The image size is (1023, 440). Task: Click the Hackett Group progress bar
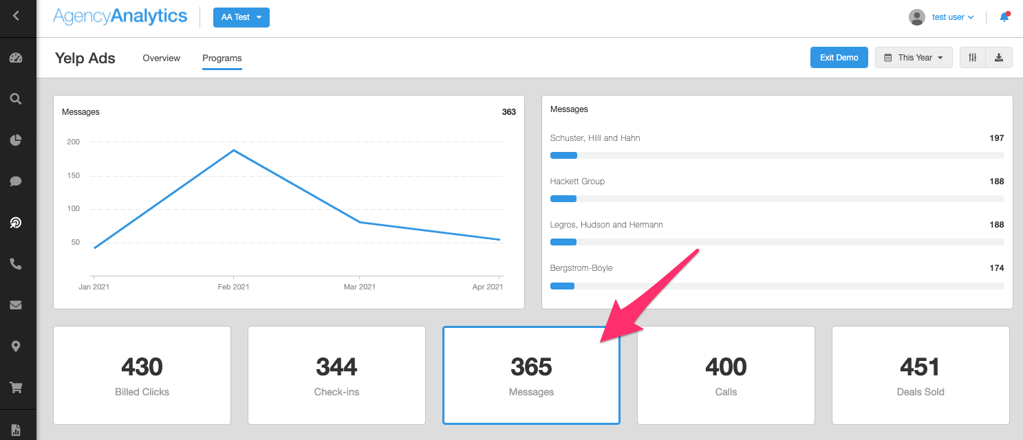pos(777,199)
